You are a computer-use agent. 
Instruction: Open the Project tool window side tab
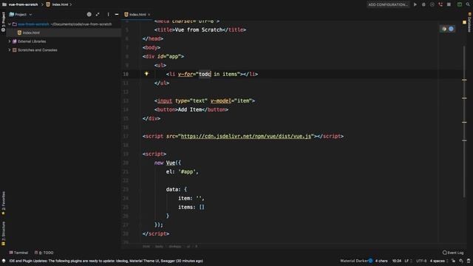click(3, 22)
